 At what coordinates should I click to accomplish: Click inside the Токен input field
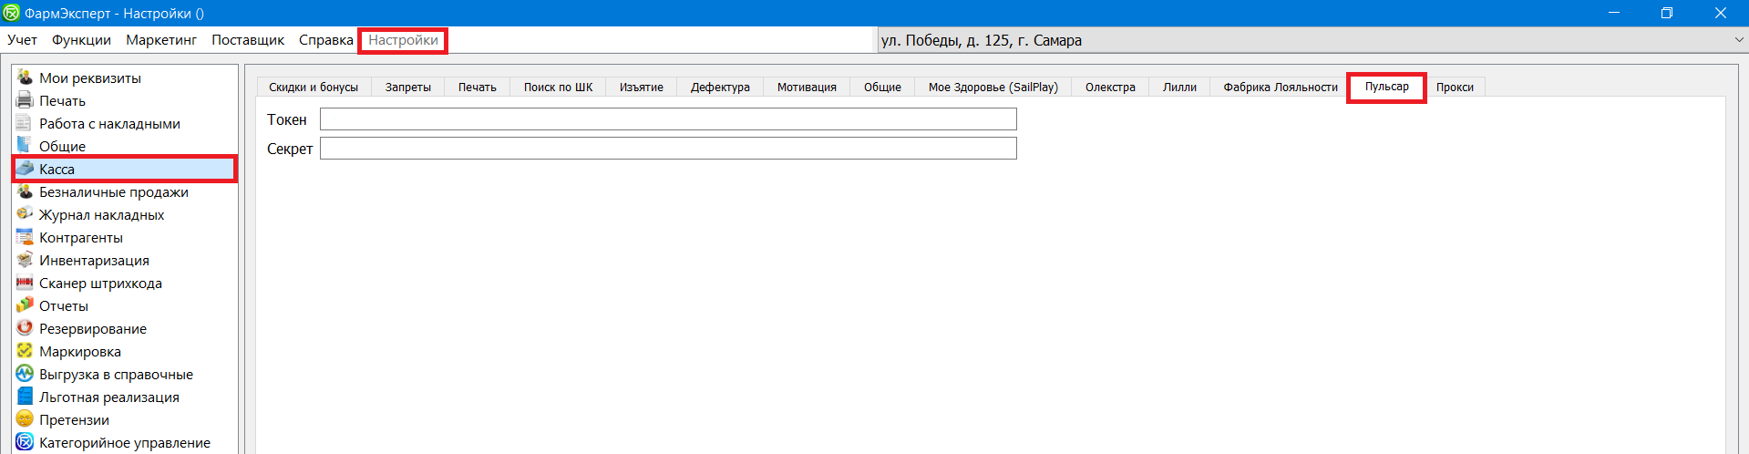pyautogui.click(x=668, y=119)
